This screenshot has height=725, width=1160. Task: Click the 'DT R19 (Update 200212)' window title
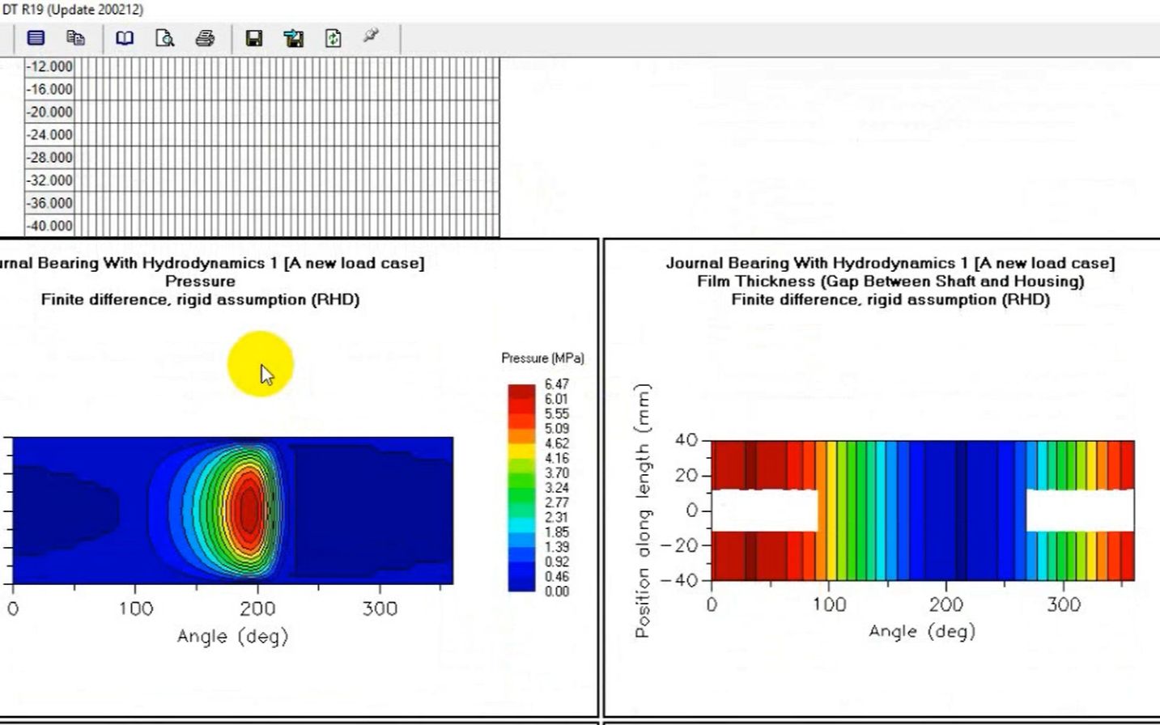73,10
